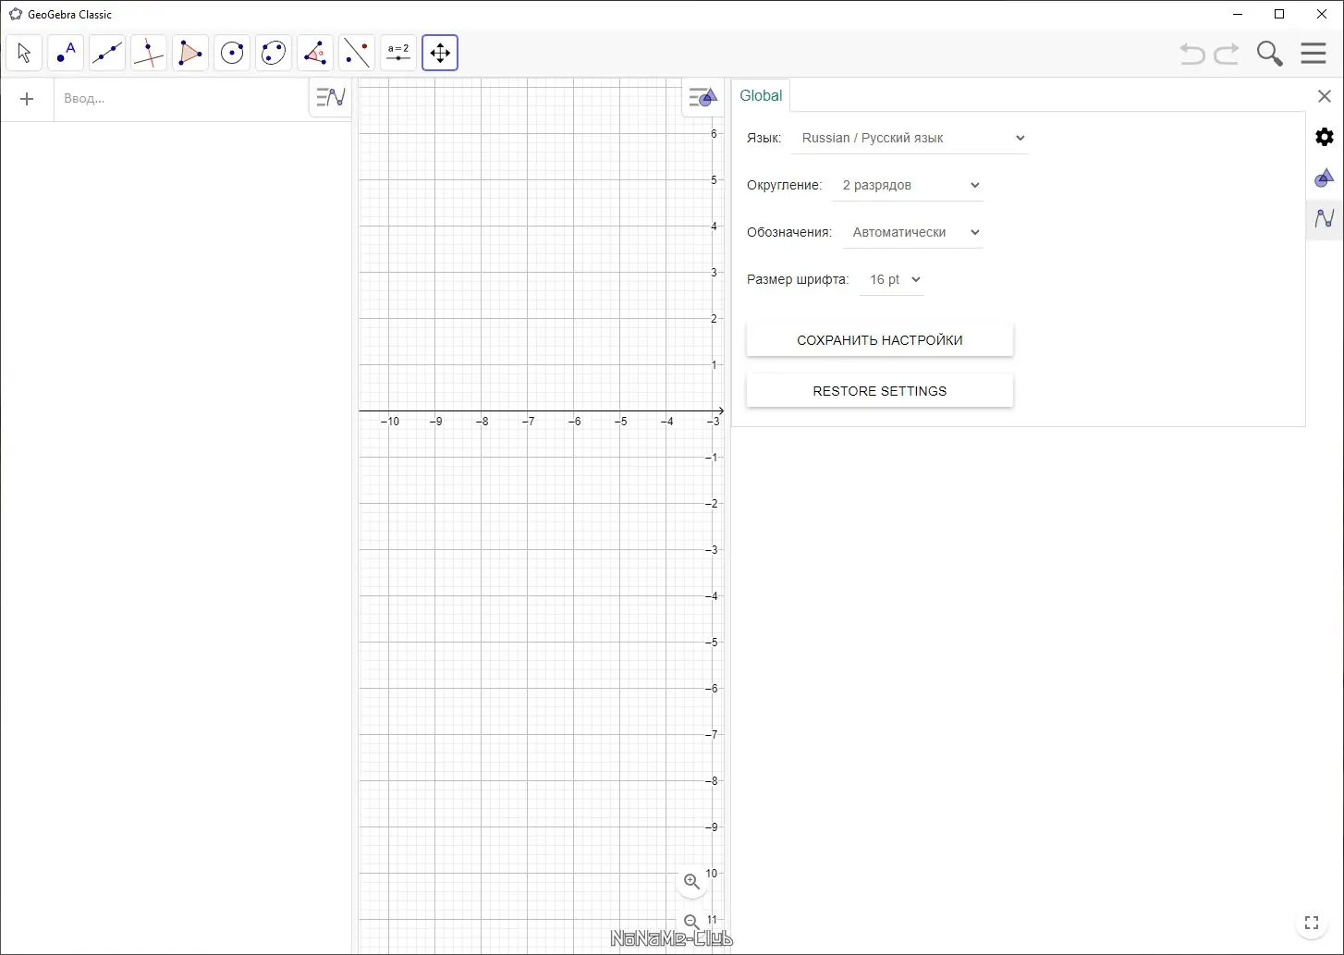Viewport: 1344px width, 955px height.
Task: Redo the last action
Action: coord(1227,54)
